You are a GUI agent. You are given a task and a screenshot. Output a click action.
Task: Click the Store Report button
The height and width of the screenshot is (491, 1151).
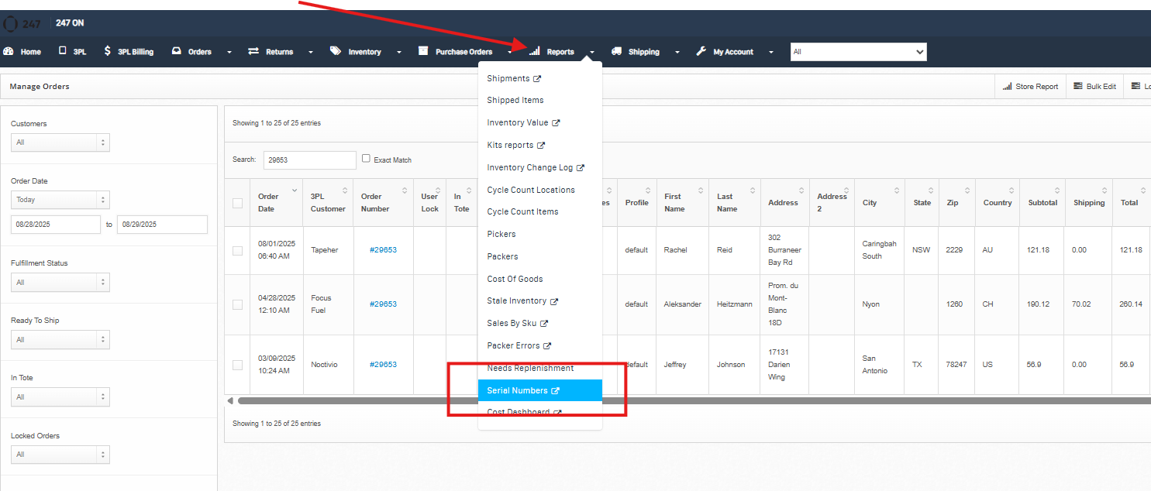click(1030, 86)
